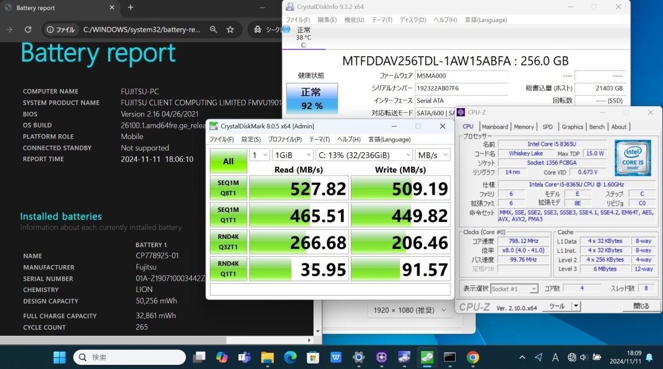Reload the Battery report page

tap(28, 29)
